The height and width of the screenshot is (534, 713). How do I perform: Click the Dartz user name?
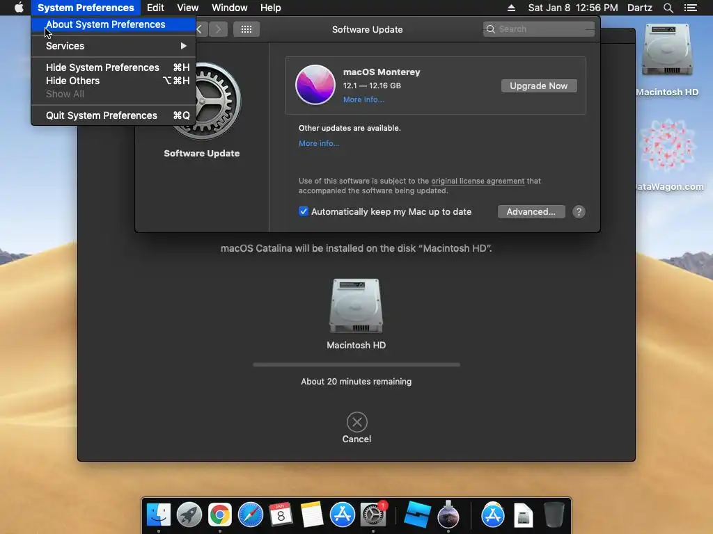[640, 8]
